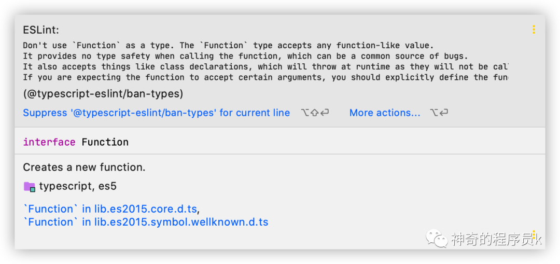Click the purple typescript library folder icon

click(29, 187)
